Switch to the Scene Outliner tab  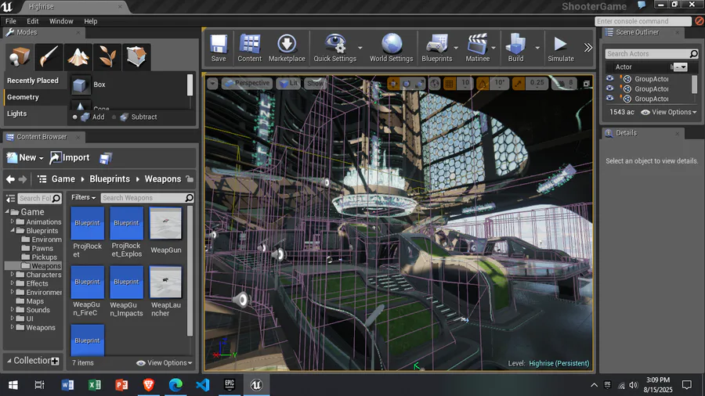point(638,32)
